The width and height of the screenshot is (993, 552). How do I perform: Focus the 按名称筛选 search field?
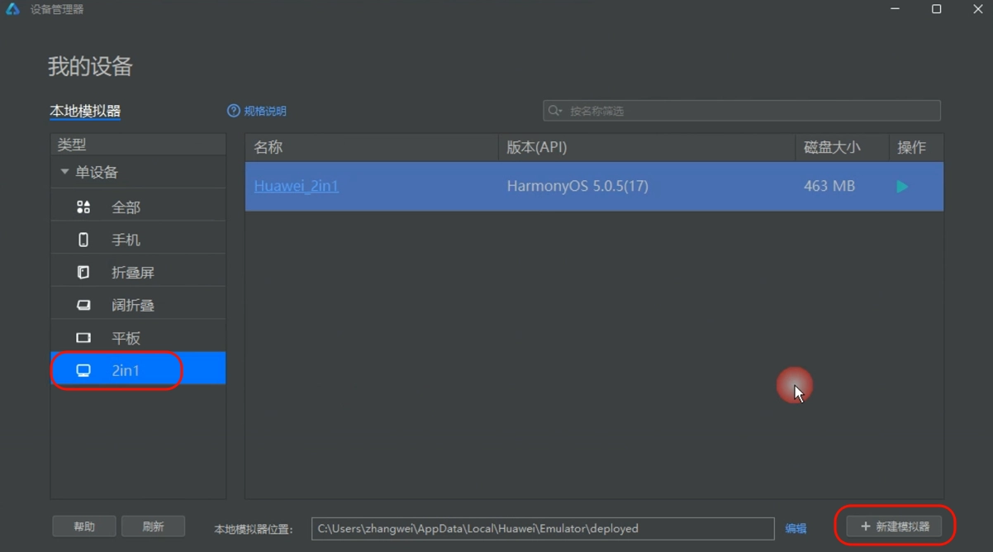pos(742,111)
